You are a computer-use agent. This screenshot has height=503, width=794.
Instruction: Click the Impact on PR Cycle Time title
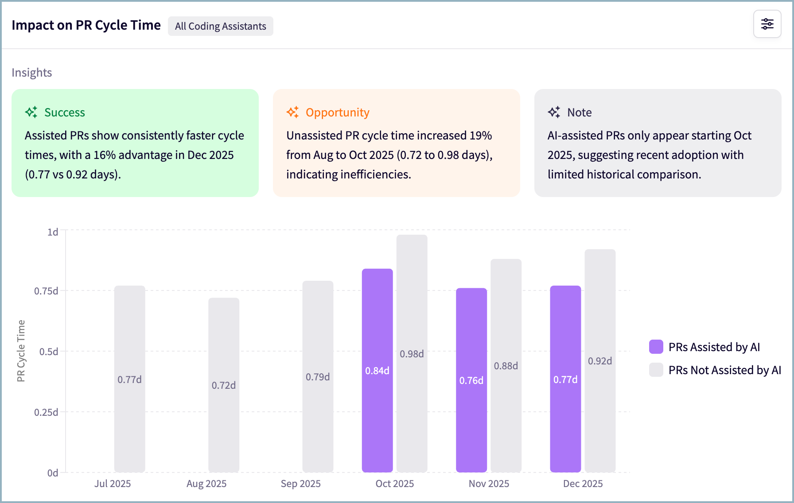[x=86, y=25]
